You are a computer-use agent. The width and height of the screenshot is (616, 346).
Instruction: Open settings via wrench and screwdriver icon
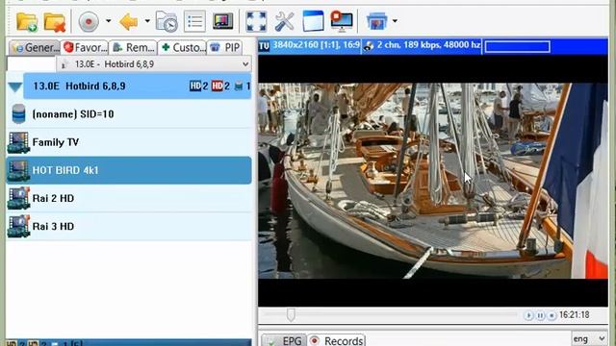(x=284, y=21)
